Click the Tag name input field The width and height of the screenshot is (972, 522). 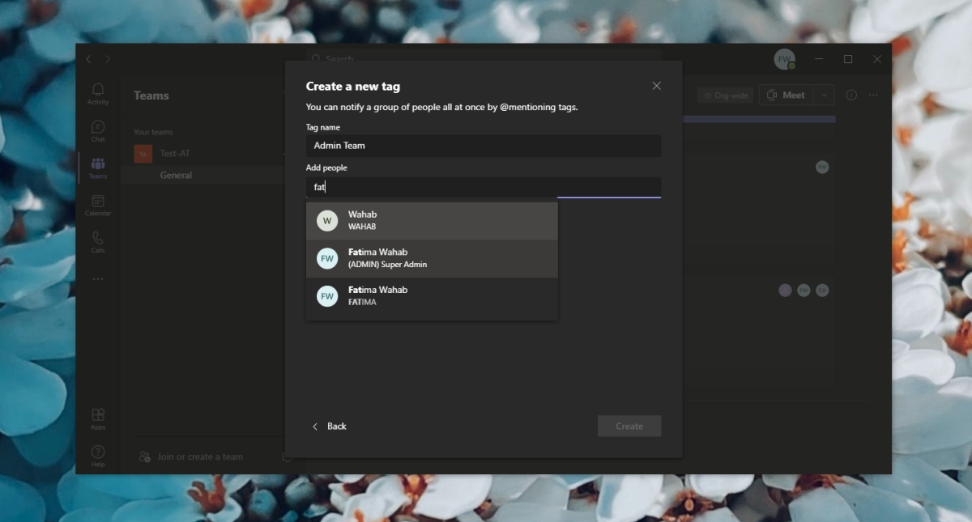point(483,146)
